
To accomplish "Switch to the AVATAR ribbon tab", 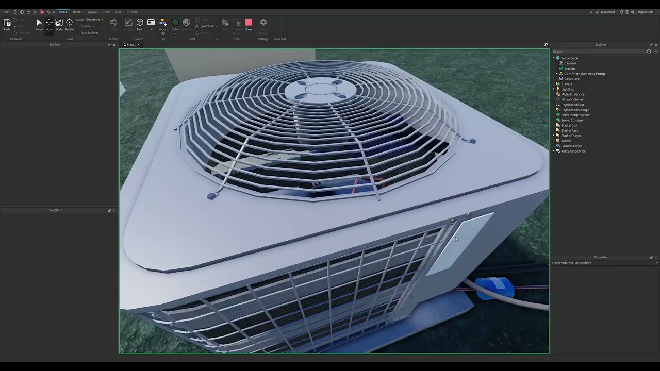I will tap(92, 12).
